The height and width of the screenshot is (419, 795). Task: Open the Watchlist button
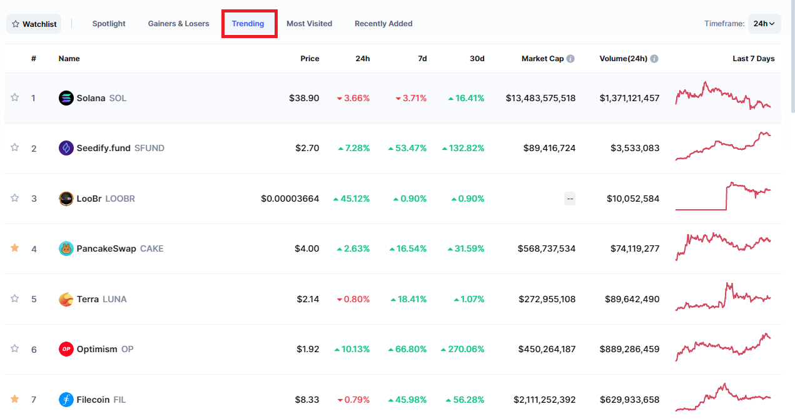(34, 24)
